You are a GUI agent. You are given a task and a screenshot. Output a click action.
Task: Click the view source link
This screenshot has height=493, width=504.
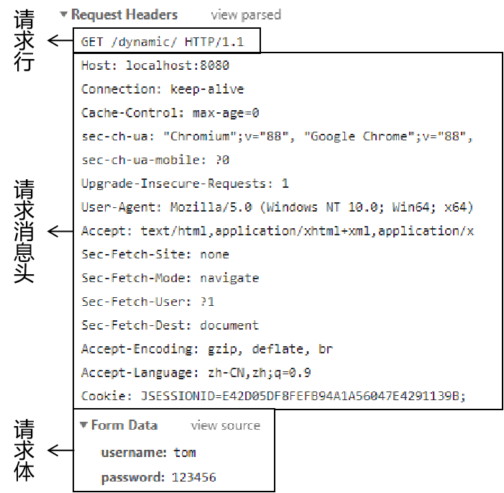(225, 425)
